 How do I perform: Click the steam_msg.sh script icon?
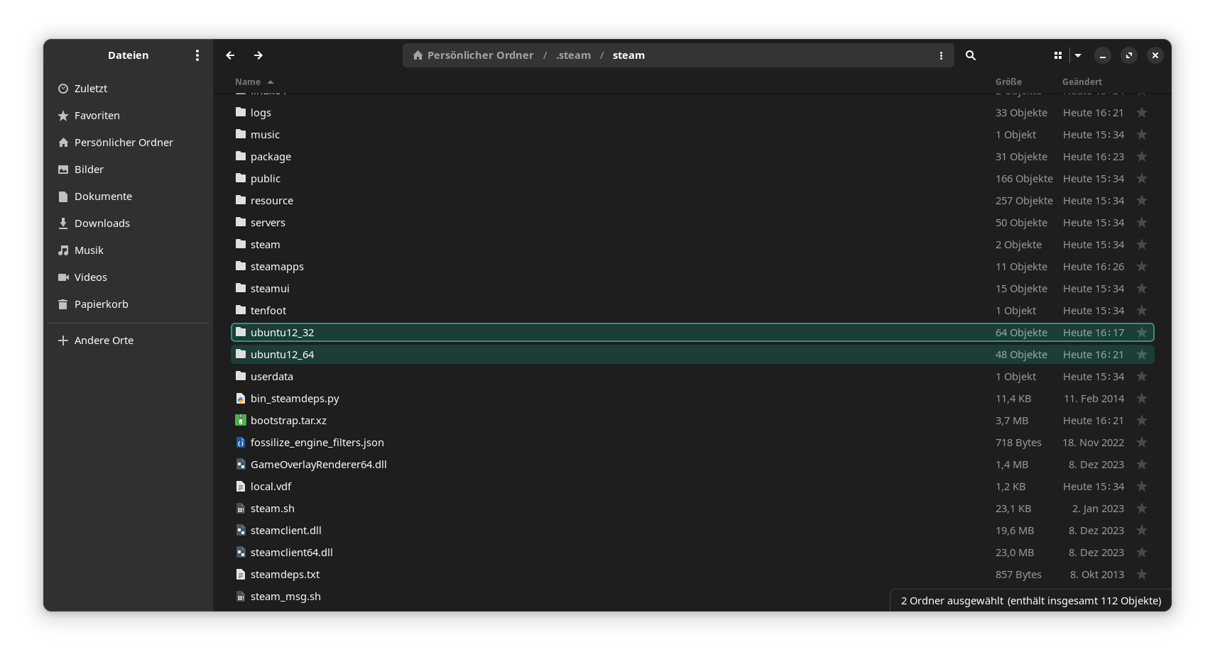coord(241,597)
